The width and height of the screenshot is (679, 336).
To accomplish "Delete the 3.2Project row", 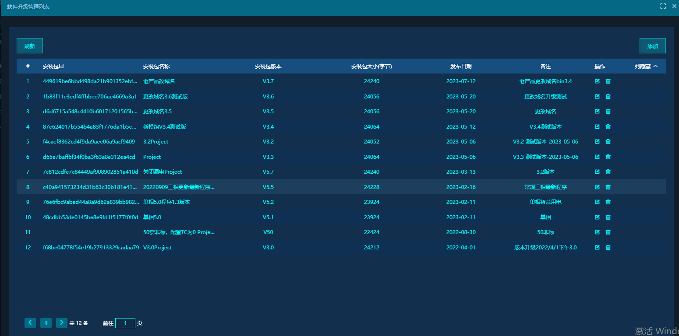I will tap(608, 142).
